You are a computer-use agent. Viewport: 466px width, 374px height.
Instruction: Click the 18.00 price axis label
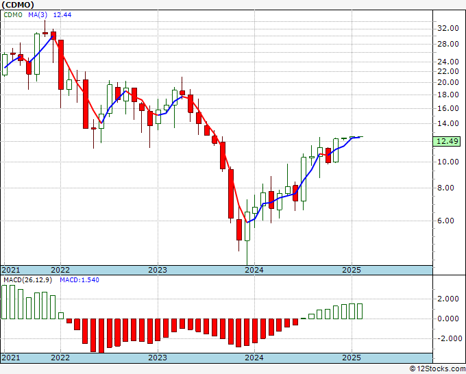[x=448, y=95]
